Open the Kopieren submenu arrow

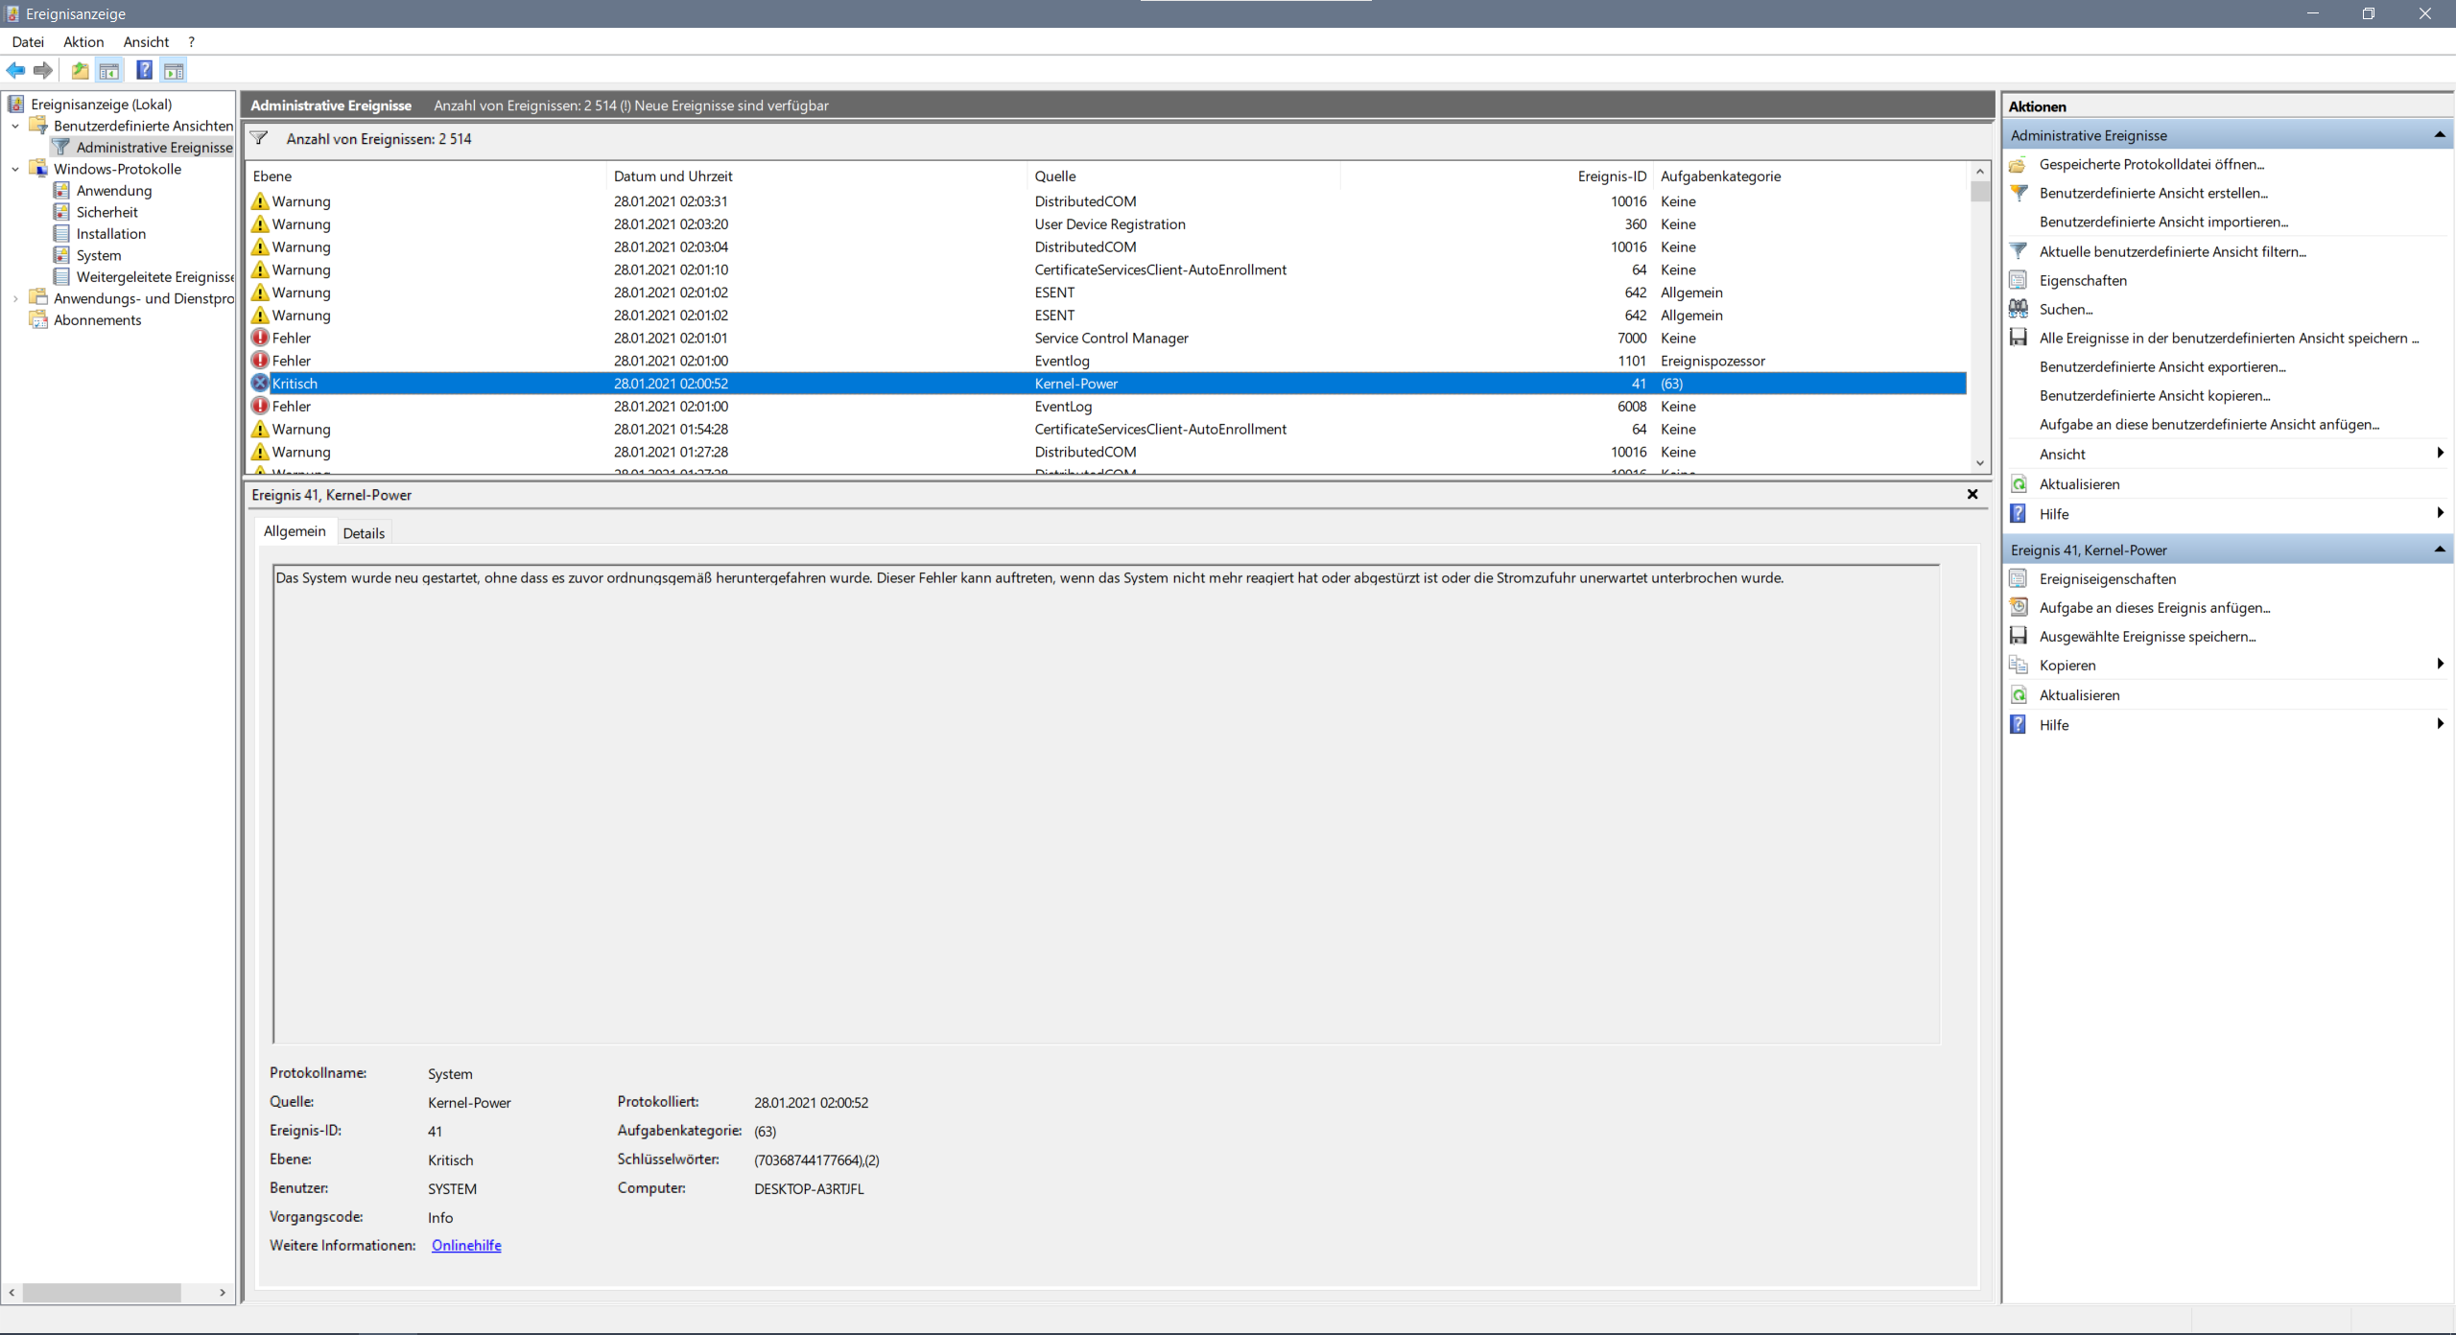pyautogui.click(x=2439, y=665)
